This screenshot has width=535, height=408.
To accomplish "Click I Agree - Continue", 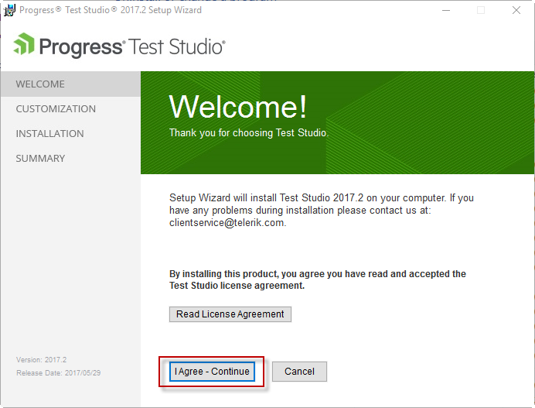I will coord(212,372).
